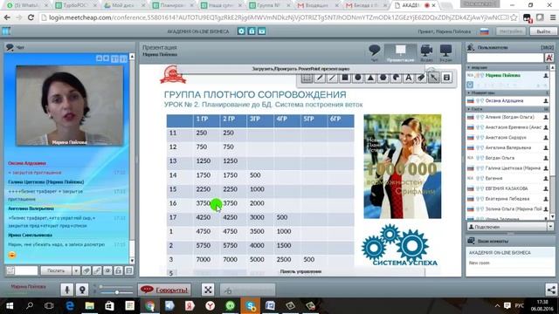This screenshot has height=314, width=559.
Task: Click the fullscreen expand arrows button
Action: click(x=208, y=290)
